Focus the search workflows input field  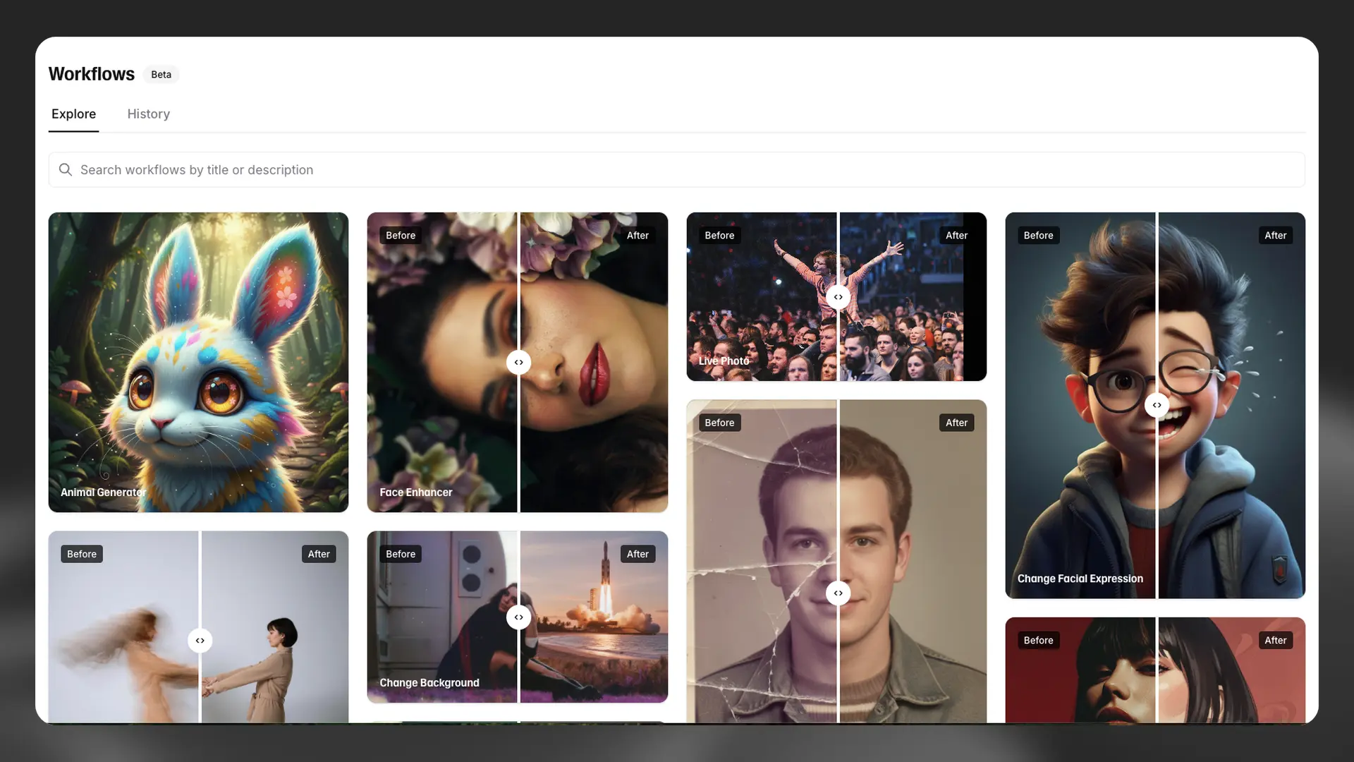(677, 170)
